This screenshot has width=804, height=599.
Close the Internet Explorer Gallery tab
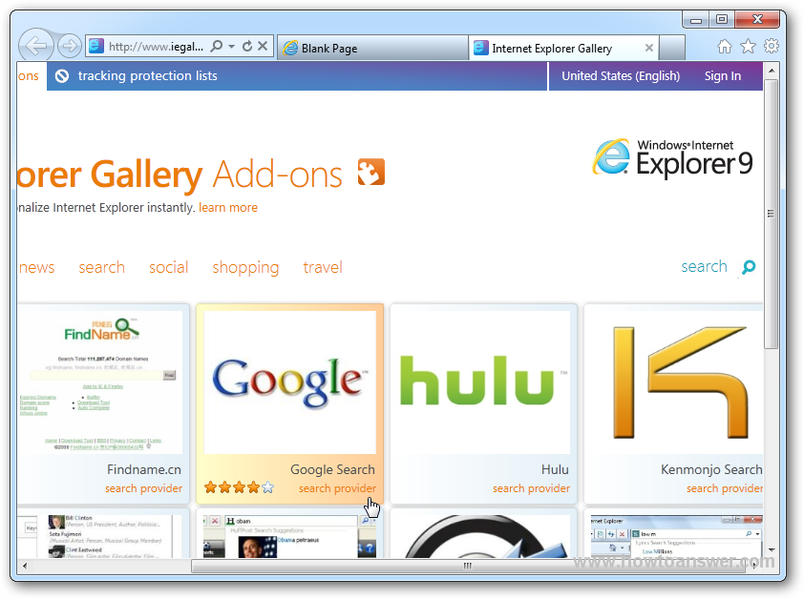[x=648, y=48]
